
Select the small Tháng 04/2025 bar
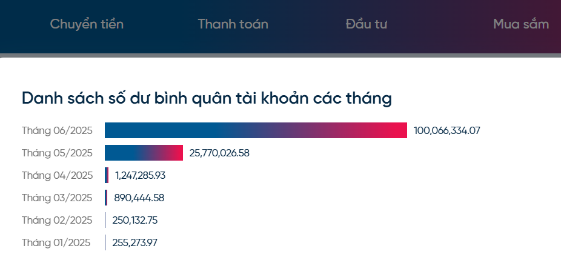tap(107, 175)
